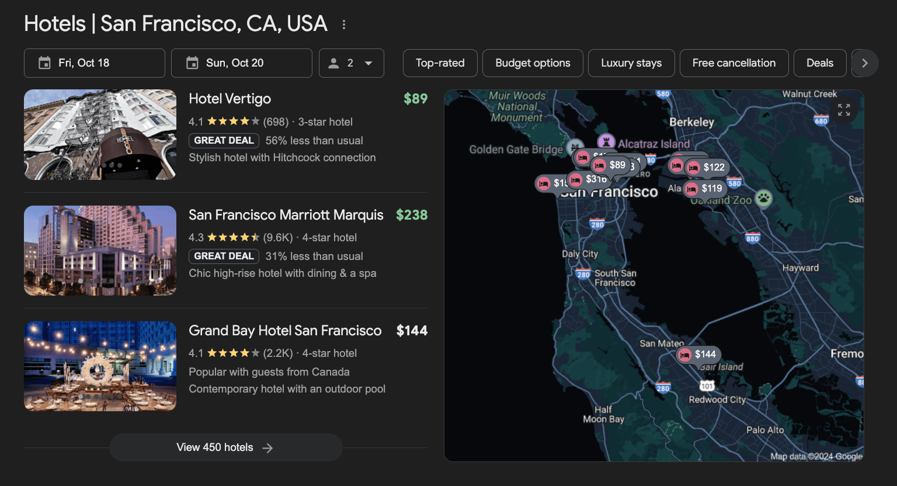Click the Alcatraz Island castle pin on the map
897x486 pixels.
click(x=607, y=141)
